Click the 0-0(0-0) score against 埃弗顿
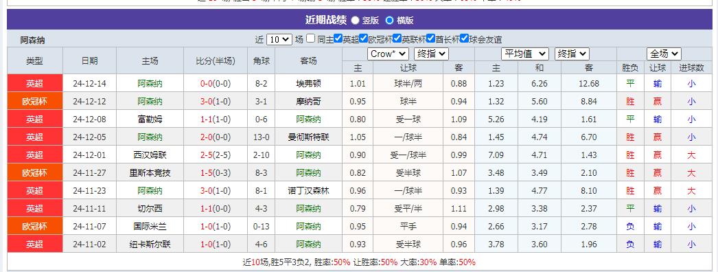Screen dimensions: 718x272 pos(216,83)
